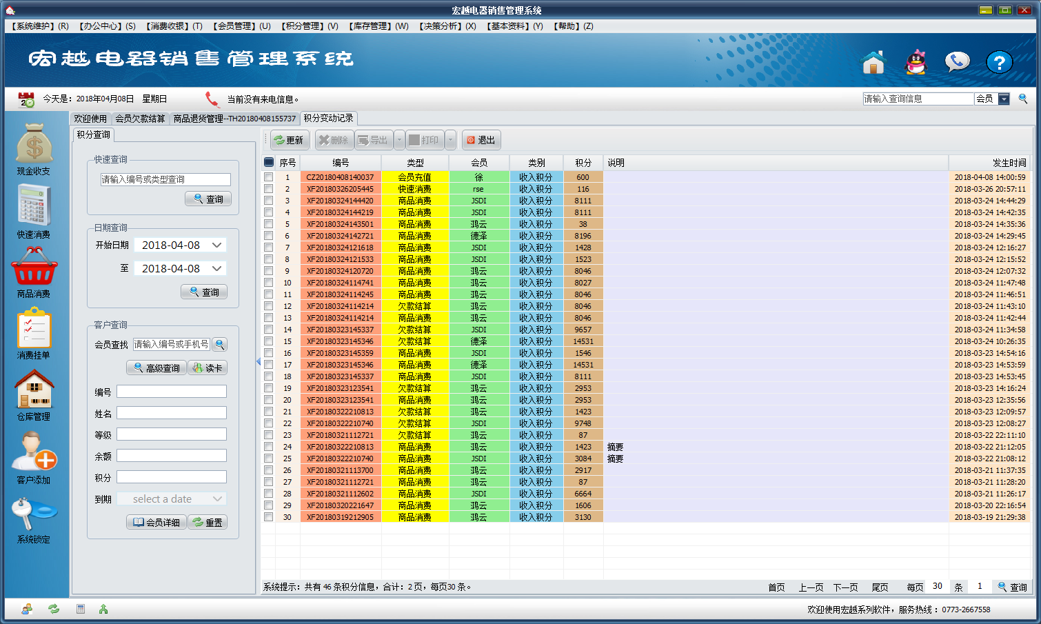Open the 现金收支 money bag icon
1041x624 pixels.
click(34, 143)
